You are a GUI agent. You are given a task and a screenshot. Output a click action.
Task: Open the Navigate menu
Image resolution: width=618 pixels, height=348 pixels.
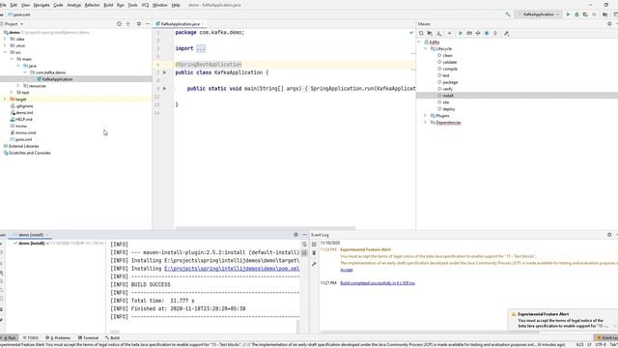tap(42, 5)
